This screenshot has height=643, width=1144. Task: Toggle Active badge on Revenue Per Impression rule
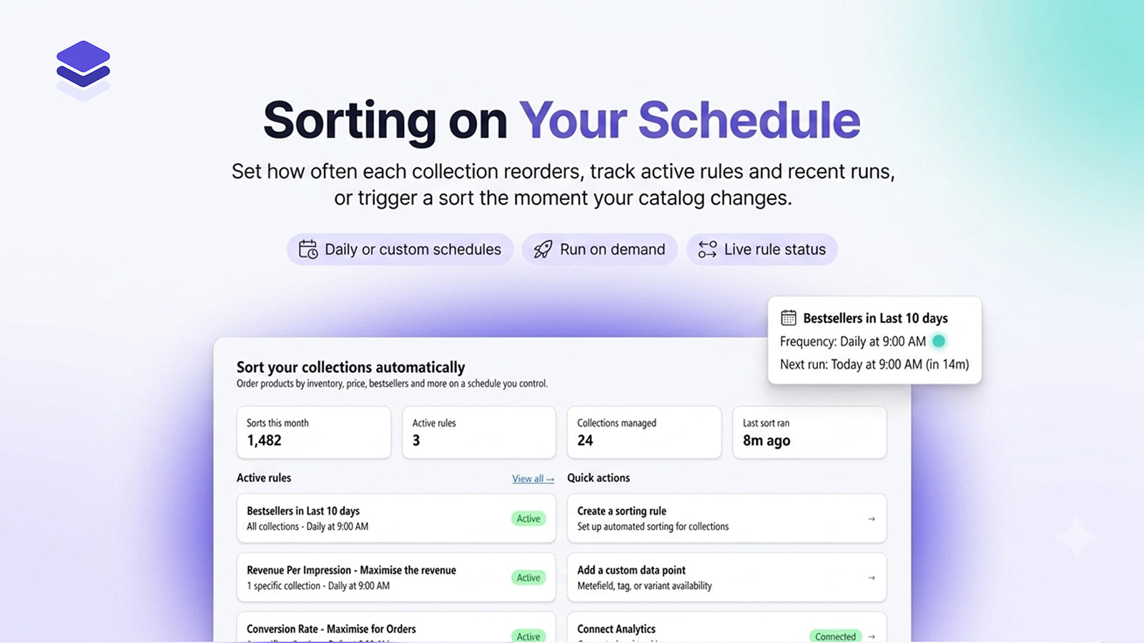coord(528,577)
